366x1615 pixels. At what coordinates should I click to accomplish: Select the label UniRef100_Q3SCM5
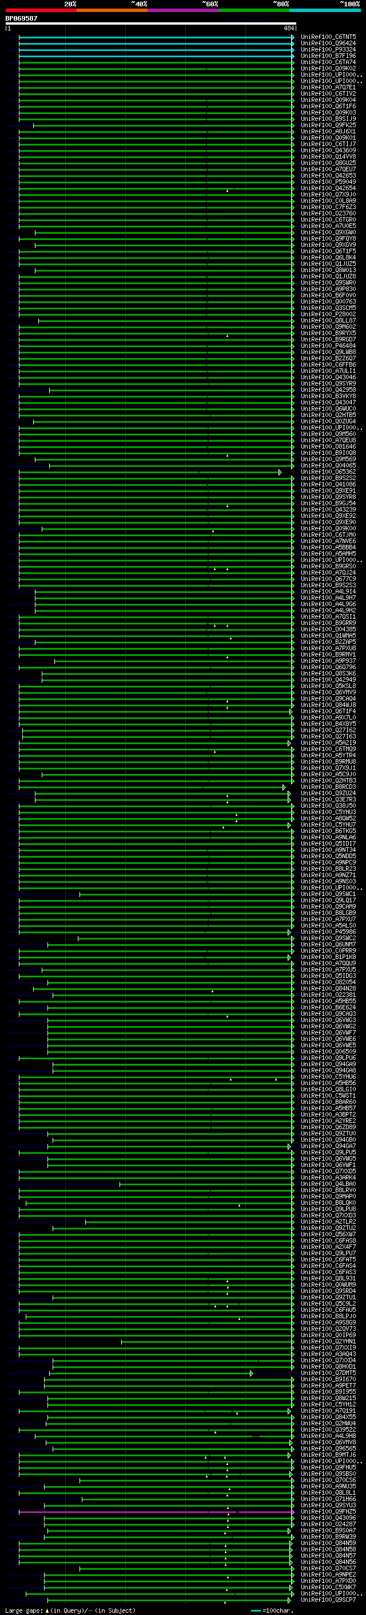(328, 308)
